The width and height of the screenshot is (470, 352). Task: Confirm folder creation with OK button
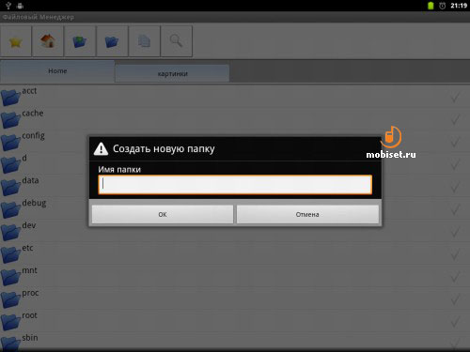(x=163, y=214)
